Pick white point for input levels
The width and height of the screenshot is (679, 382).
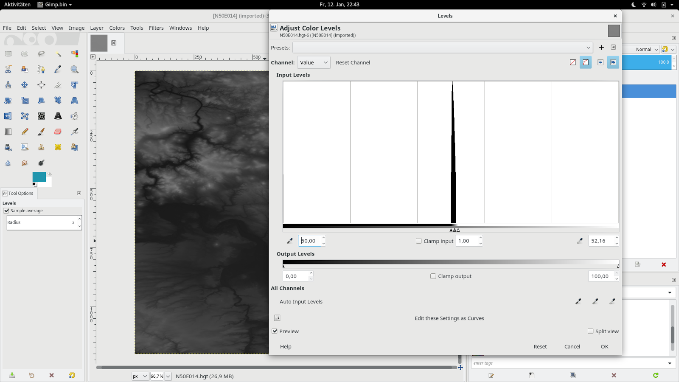[x=580, y=241]
